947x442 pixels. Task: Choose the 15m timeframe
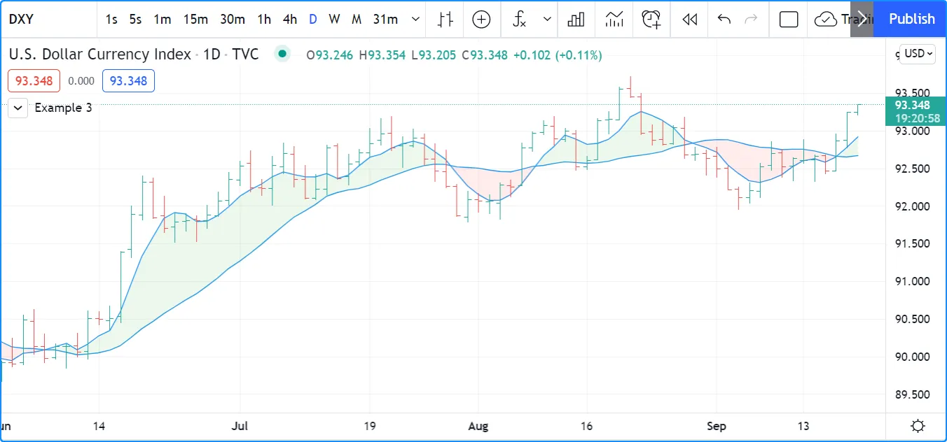click(195, 20)
